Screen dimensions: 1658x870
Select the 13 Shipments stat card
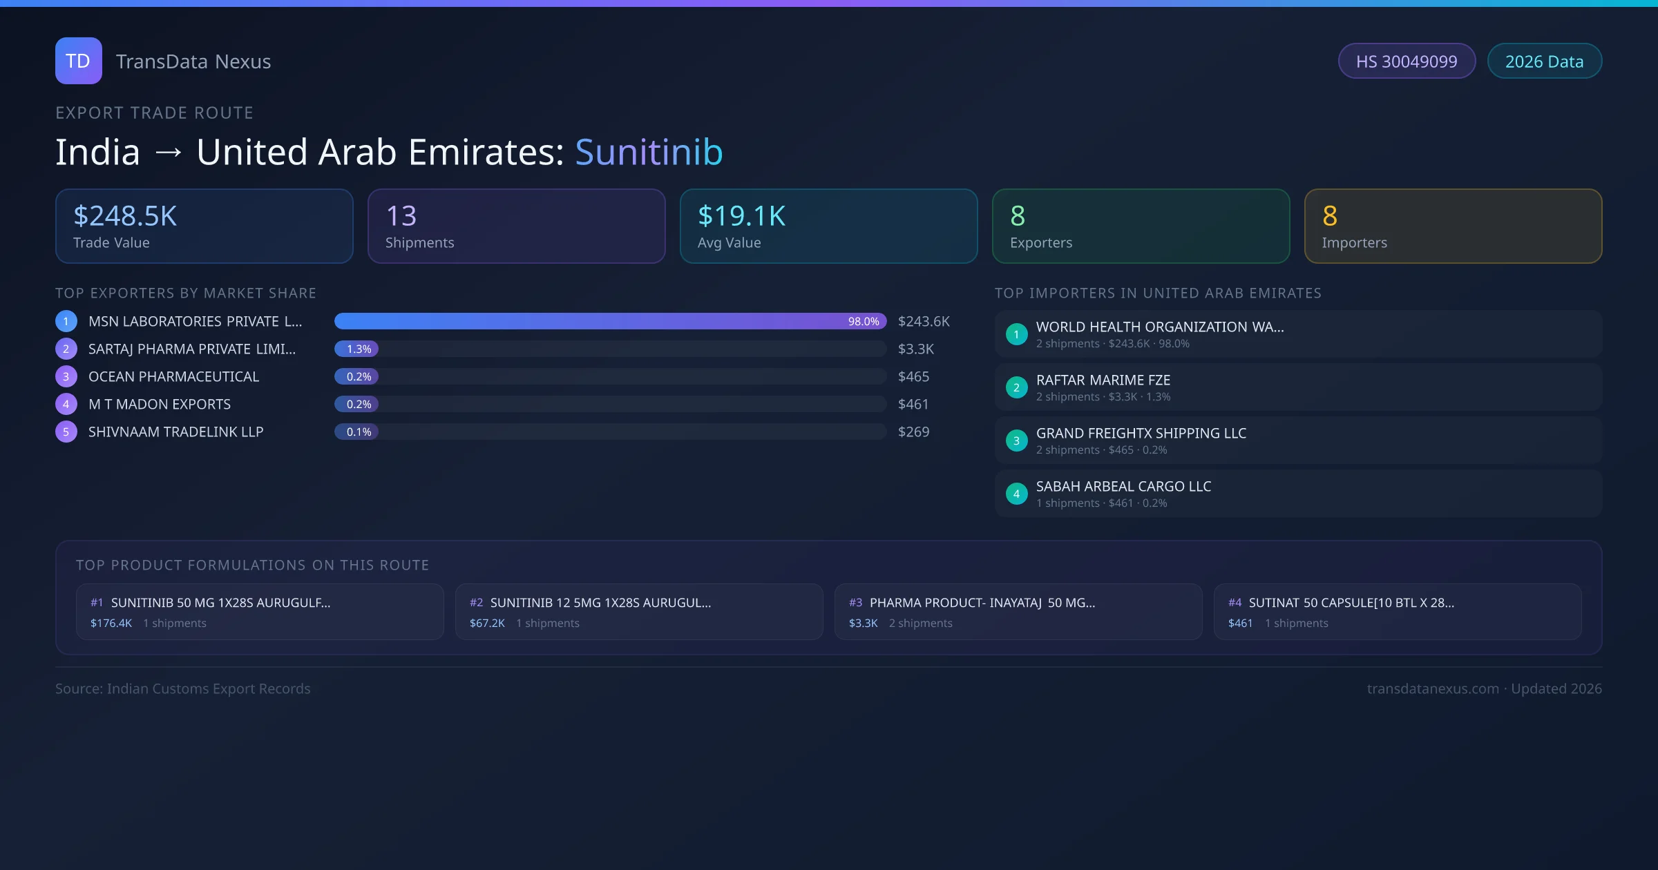(x=516, y=226)
